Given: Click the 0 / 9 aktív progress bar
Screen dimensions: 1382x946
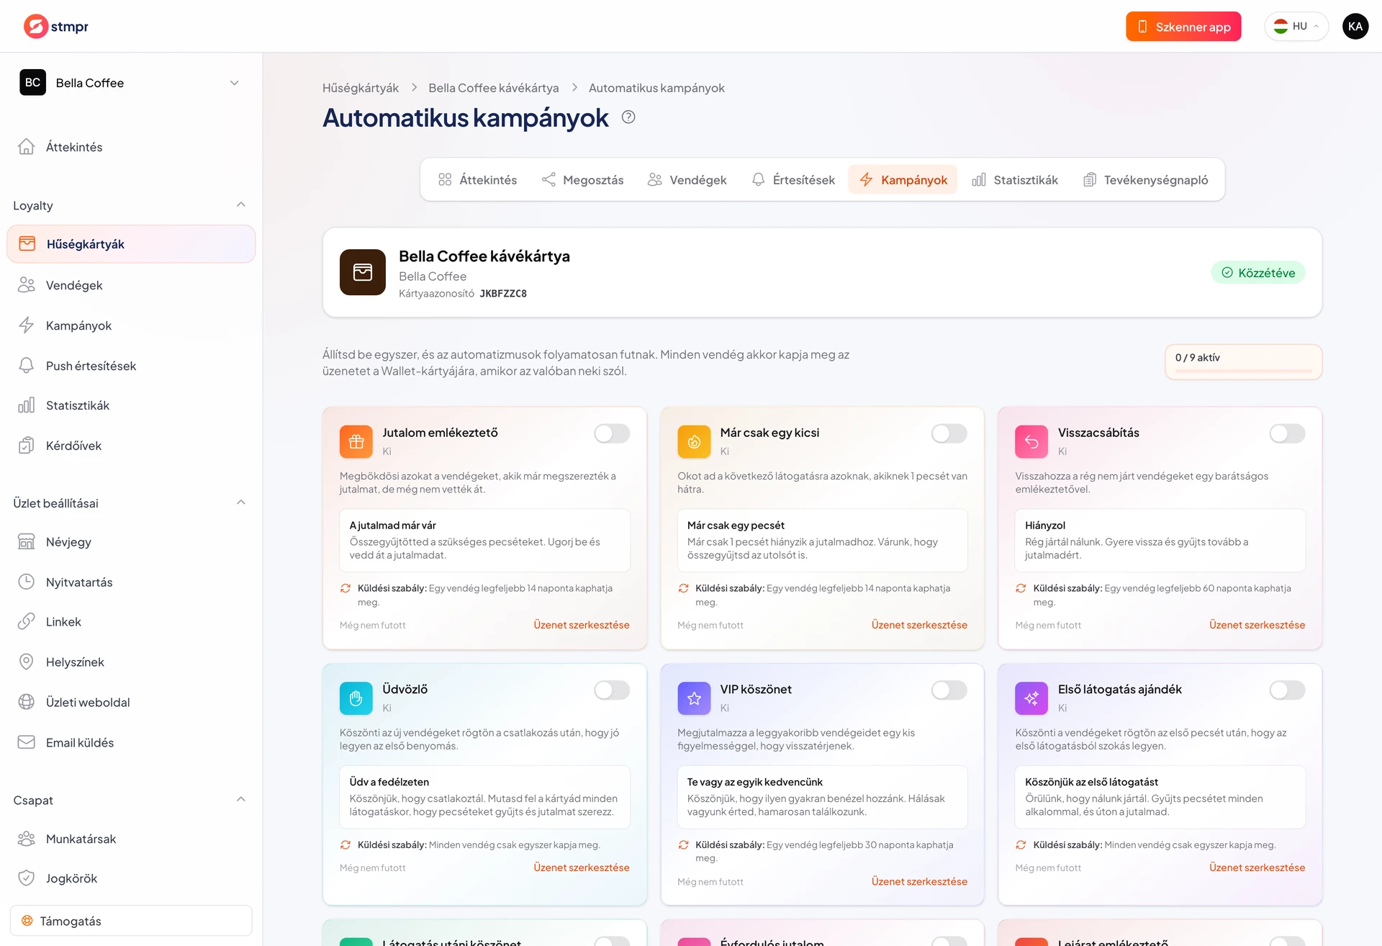Looking at the screenshot, I should click(x=1243, y=371).
